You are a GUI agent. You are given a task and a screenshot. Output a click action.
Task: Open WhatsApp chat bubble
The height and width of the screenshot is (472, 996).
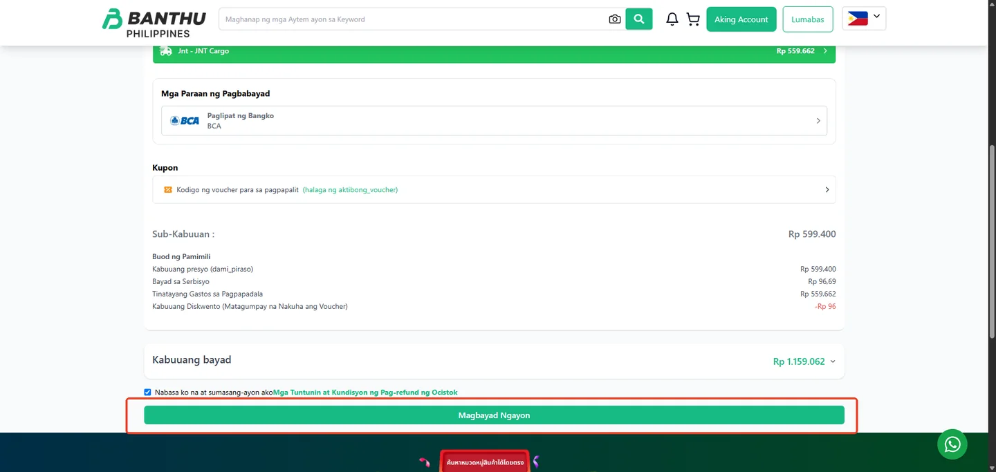(952, 444)
